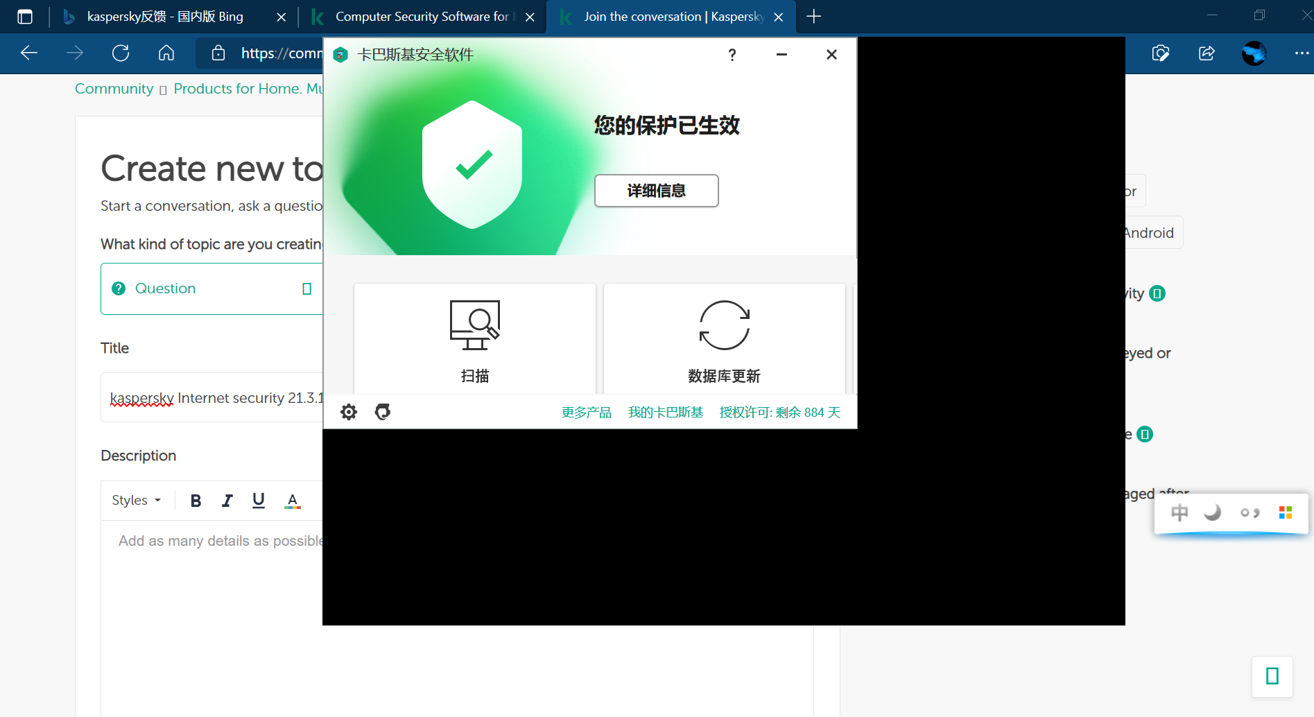Toggle IME punctuation mode
The height and width of the screenshot is (717, 1314).
point(1250,512)
